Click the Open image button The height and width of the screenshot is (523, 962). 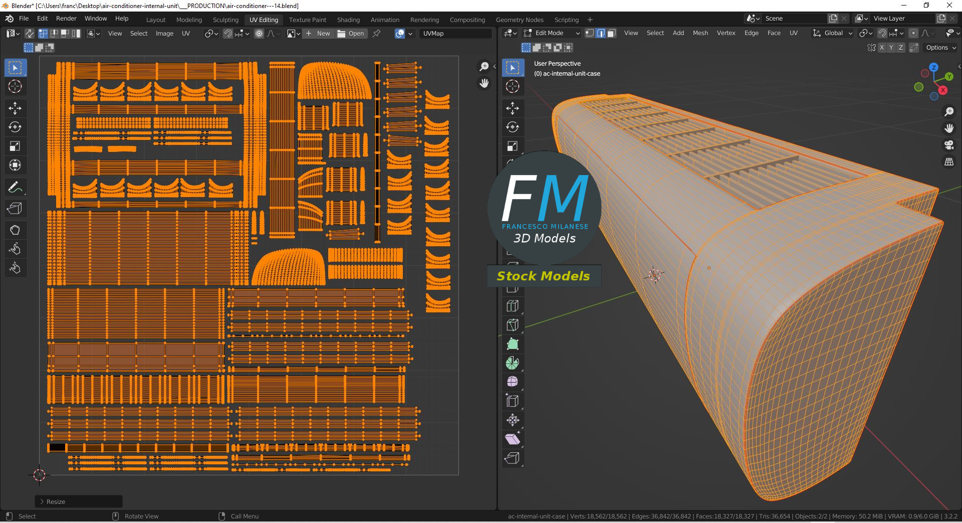click(x=351, y=34)
